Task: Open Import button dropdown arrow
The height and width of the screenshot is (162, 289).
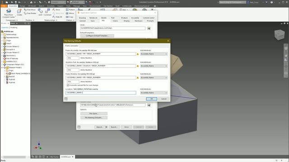Action: click(107, 127)
